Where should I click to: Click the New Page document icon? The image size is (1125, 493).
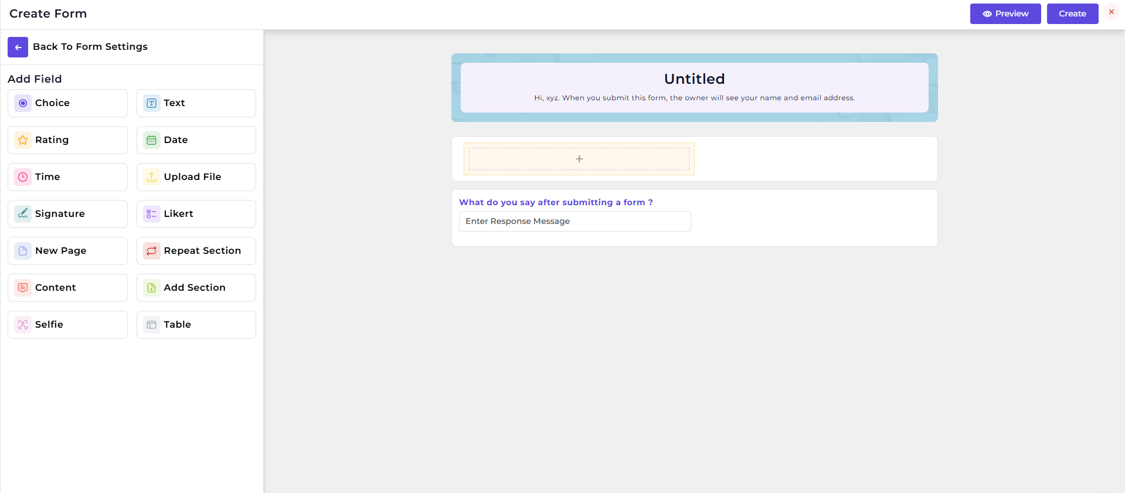(x=23, y=251)
